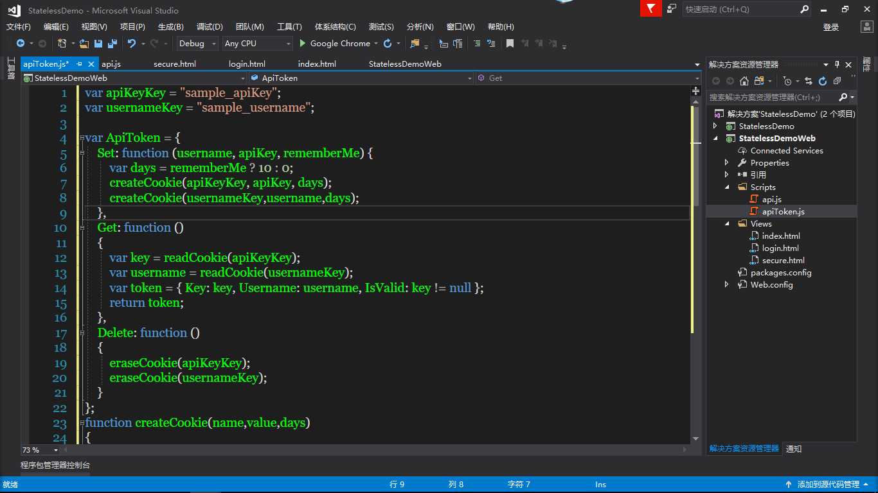
Task: Click the new project toolbar icon
Action: [x=62, y=44]
